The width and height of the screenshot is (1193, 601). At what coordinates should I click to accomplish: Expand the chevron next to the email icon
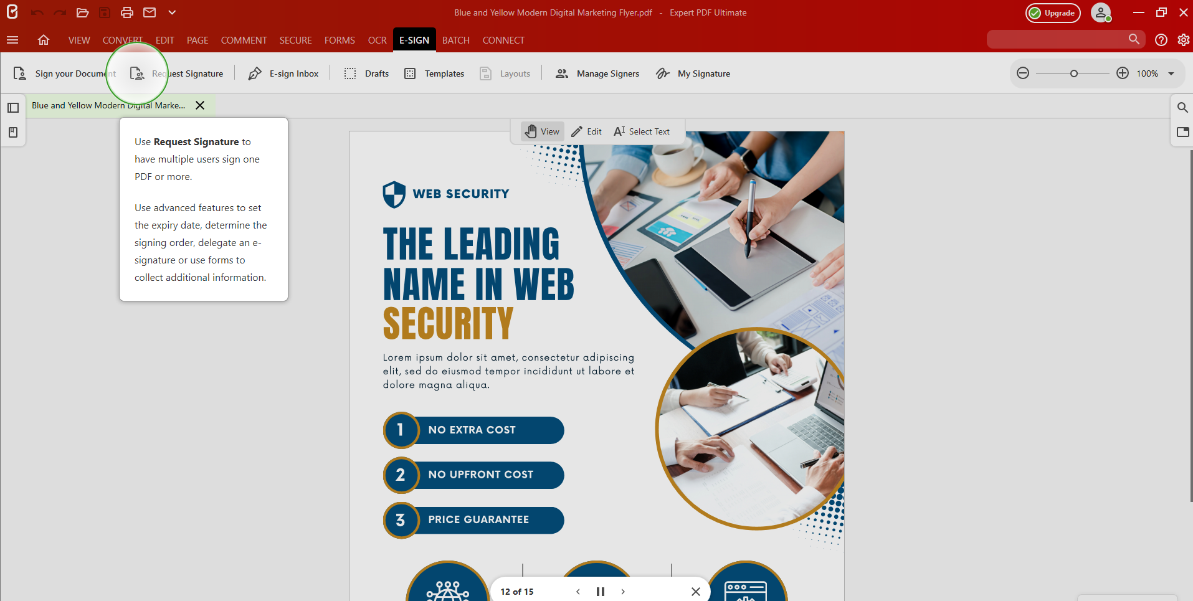[172, 12]
